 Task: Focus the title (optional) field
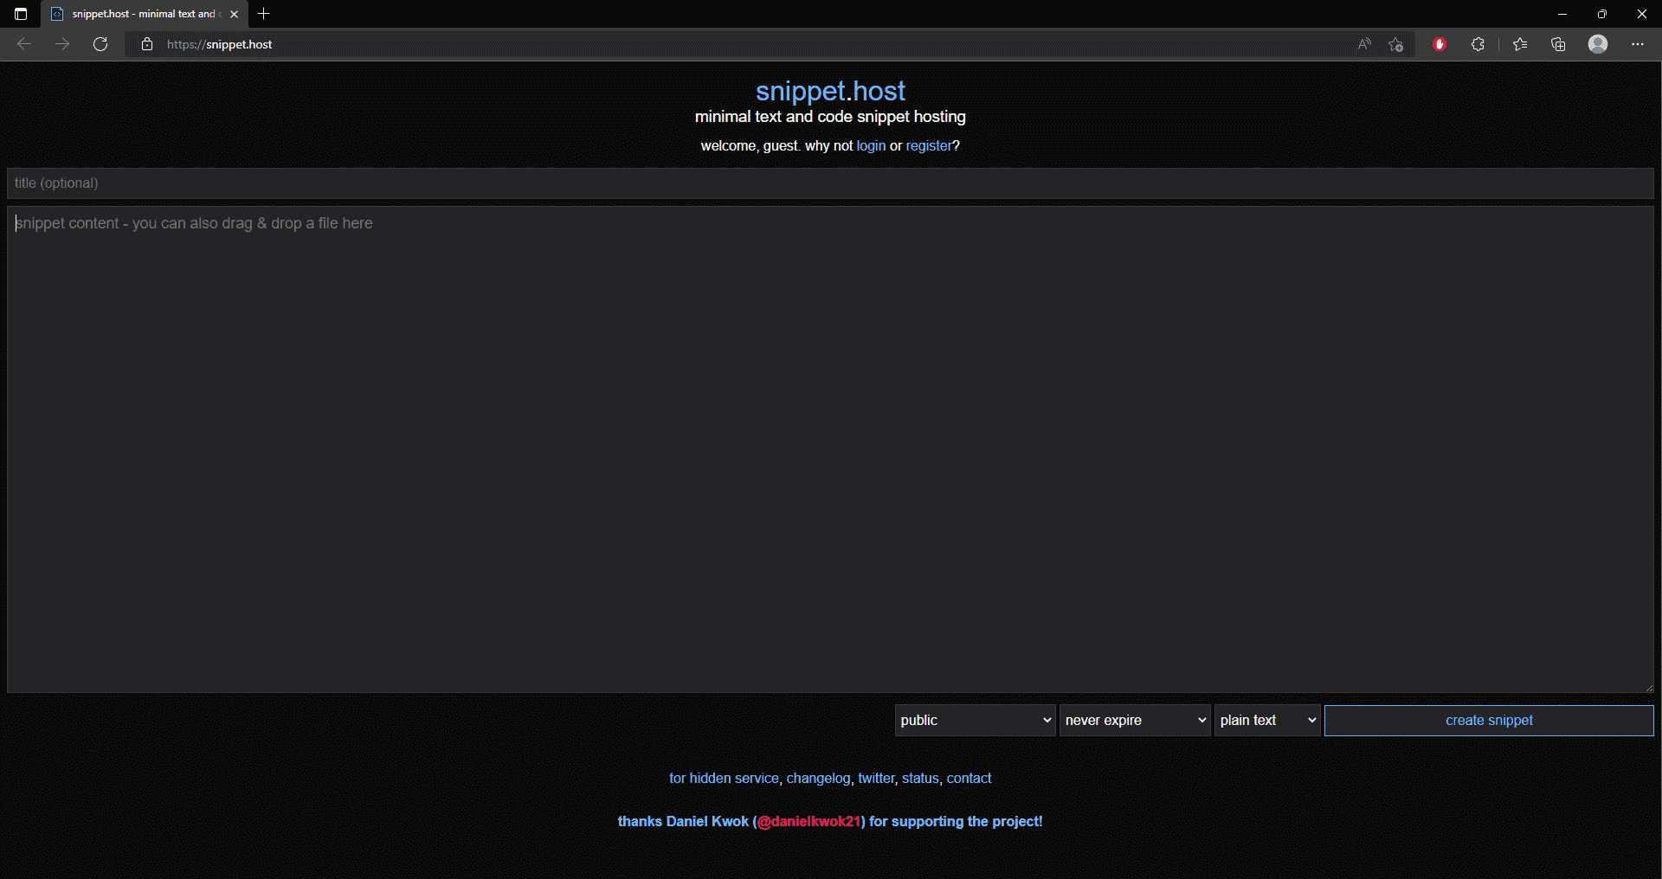[830, 183]
